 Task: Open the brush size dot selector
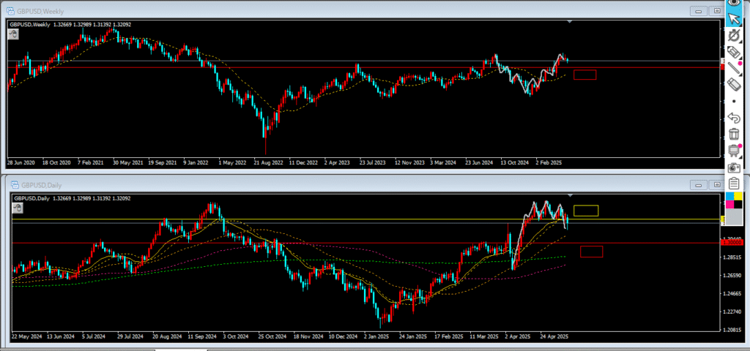pos(734,101)
